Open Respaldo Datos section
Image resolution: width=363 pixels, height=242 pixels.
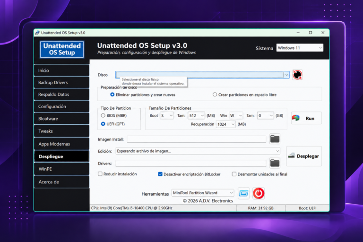(x=61, y=95)
